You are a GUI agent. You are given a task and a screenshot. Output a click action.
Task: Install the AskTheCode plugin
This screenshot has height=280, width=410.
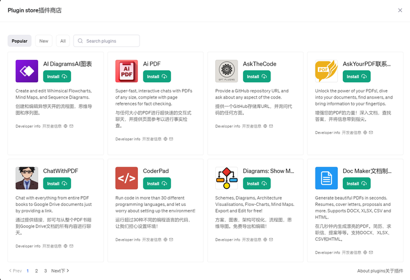257,76
